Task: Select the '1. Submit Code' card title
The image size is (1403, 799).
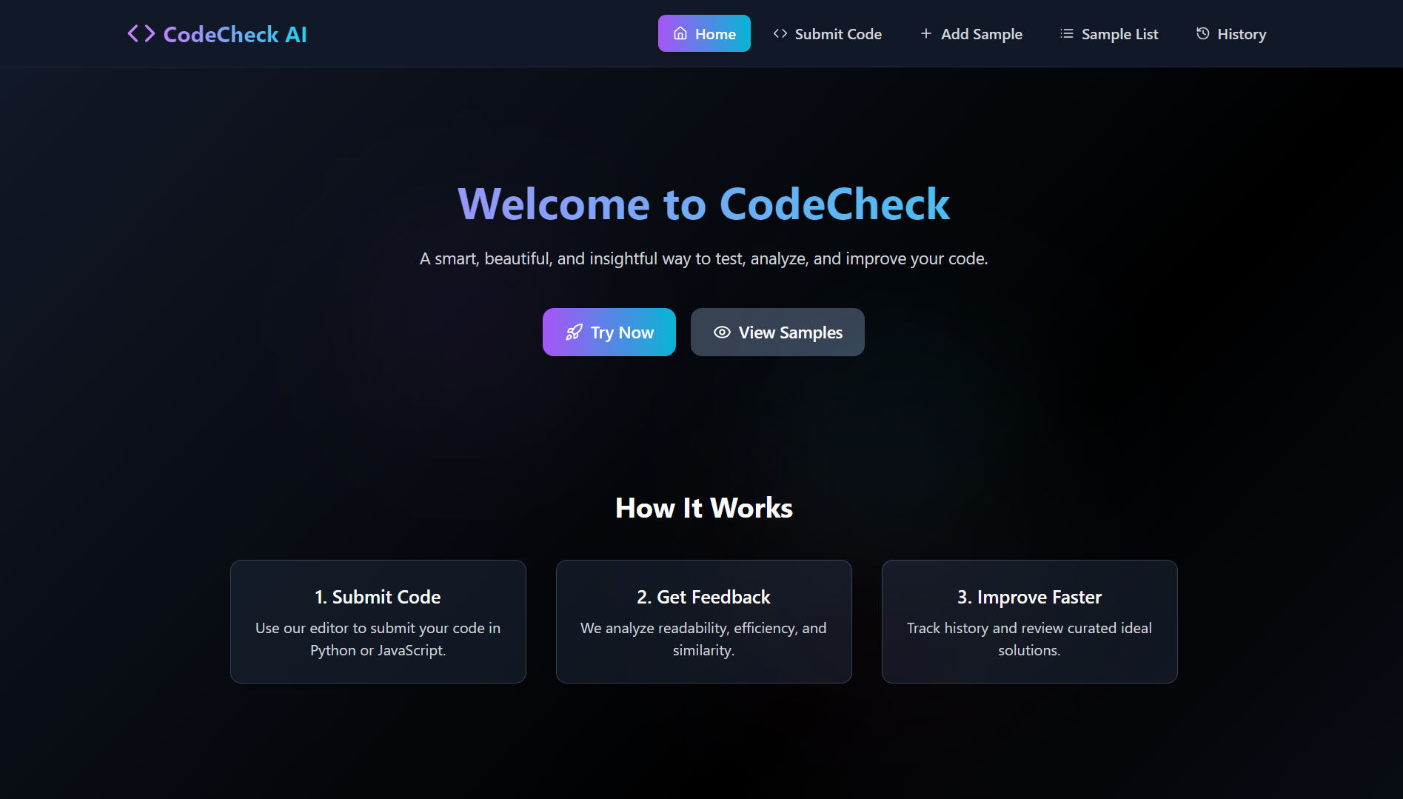Action: (x=378, y=597)
